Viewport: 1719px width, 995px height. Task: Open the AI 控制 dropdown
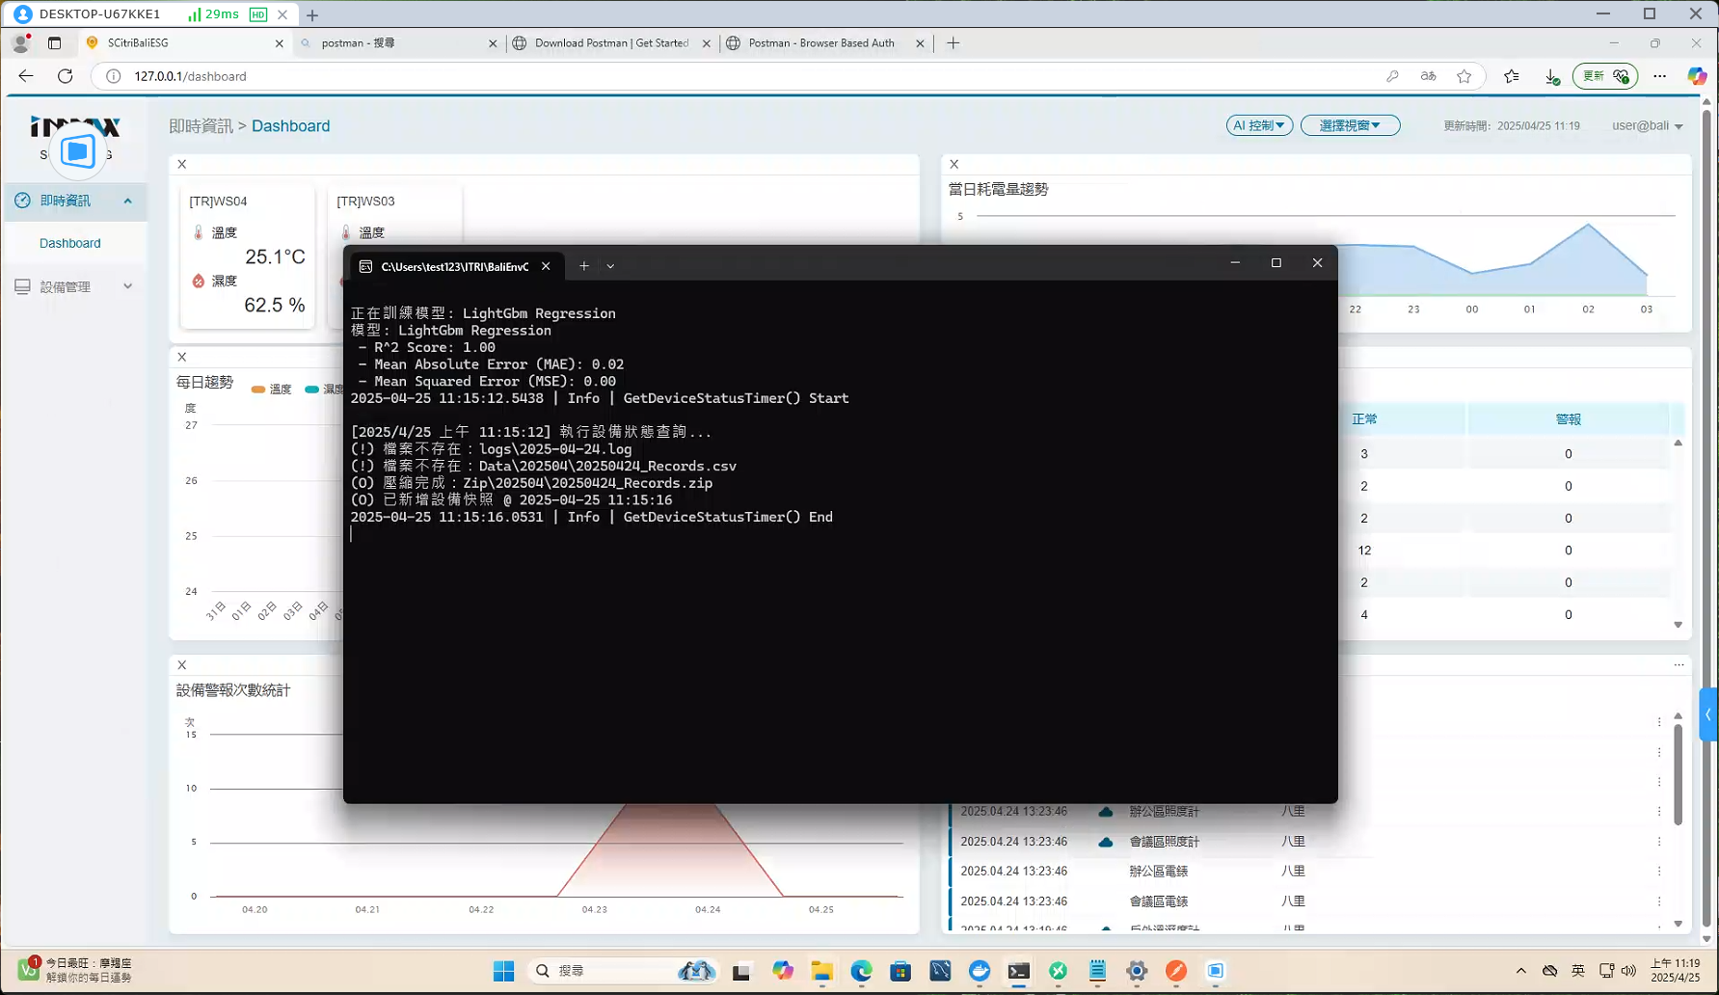pos(1259,125)
